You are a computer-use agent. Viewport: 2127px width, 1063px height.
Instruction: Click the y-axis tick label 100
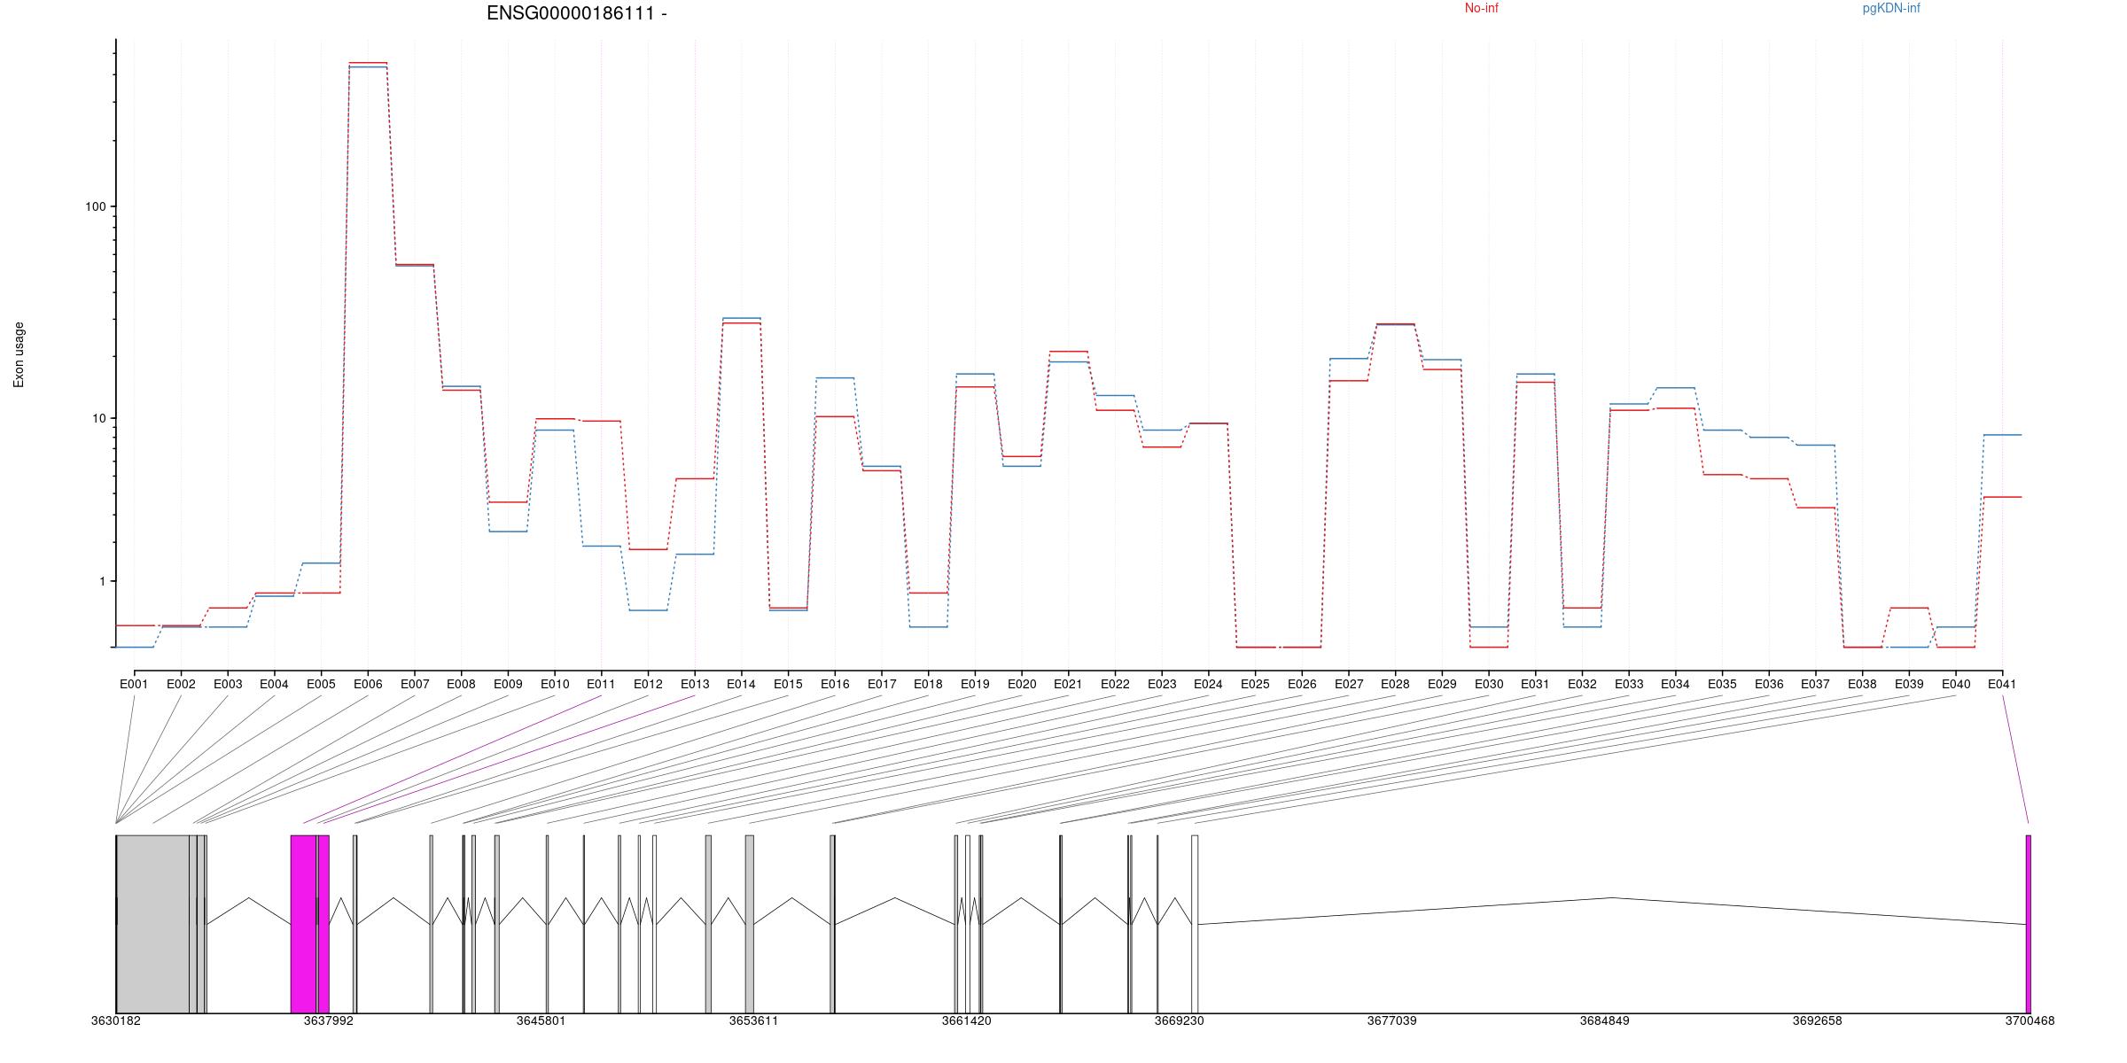coord(95,206)
